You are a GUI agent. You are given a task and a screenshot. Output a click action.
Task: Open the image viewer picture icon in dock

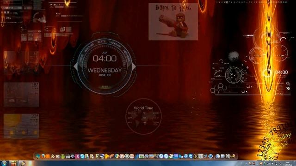tap(142, 156)
